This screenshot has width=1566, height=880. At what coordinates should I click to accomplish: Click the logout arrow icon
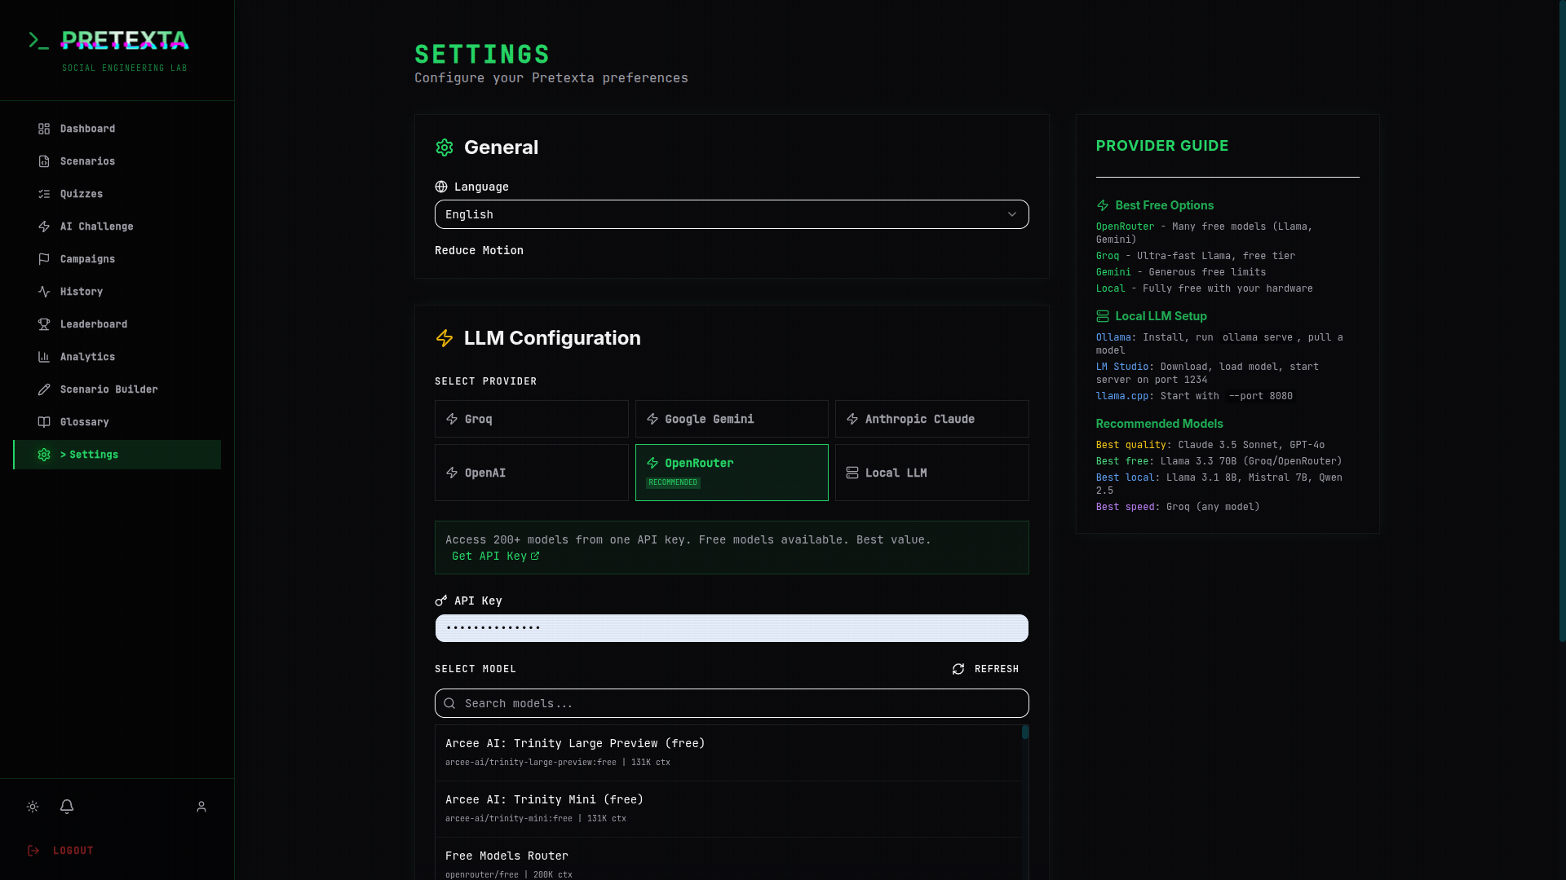tap(33, 851)
